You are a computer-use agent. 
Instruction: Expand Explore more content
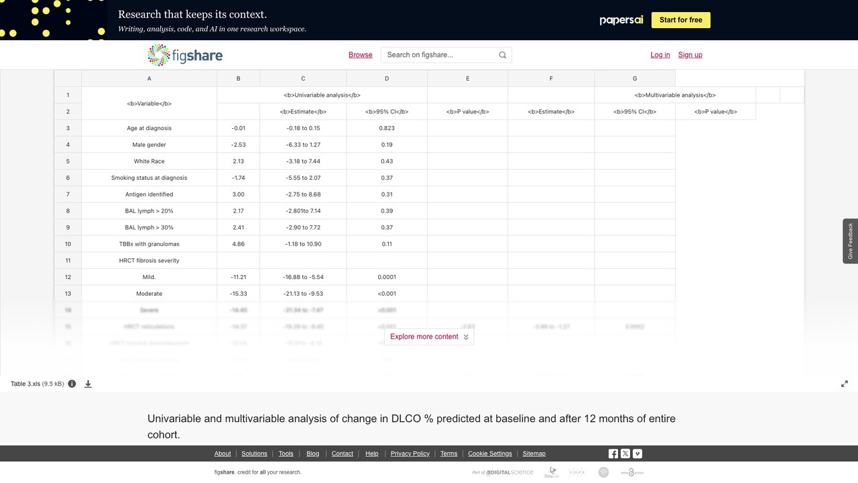pos(429,337)
